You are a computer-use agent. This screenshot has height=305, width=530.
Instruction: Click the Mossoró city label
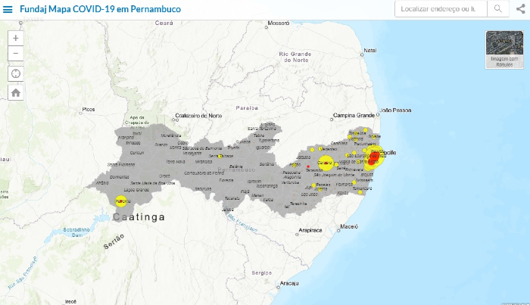(x=279, y=23)
